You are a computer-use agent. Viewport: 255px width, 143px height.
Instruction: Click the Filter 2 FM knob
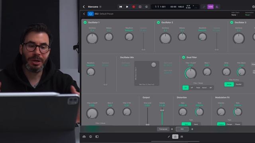(127, 112)
